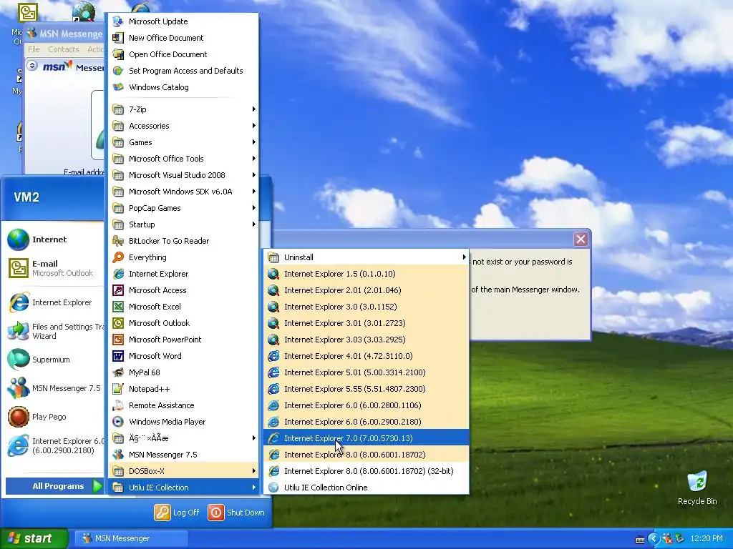Expand Microsoft Office Tools folder
This screenshot has width=733, height=549.
(x=184, y=159)
